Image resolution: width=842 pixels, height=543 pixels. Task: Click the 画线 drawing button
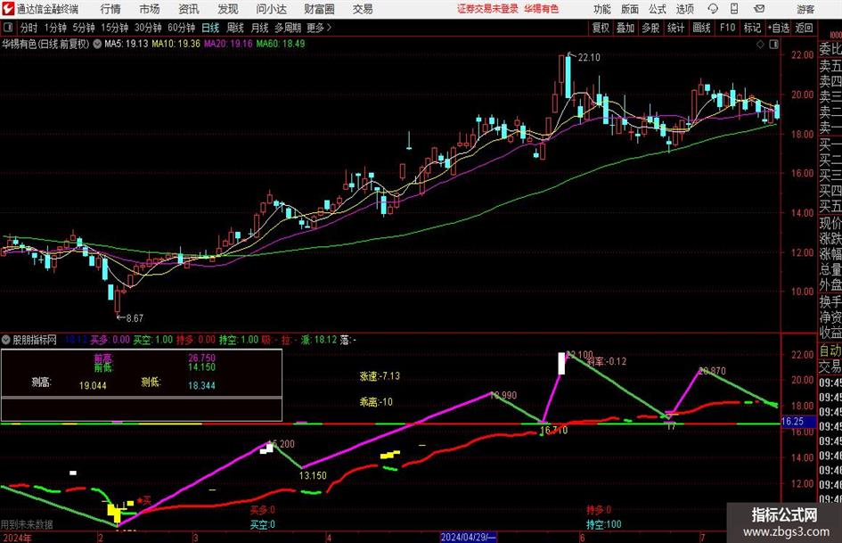pos(701,28)
